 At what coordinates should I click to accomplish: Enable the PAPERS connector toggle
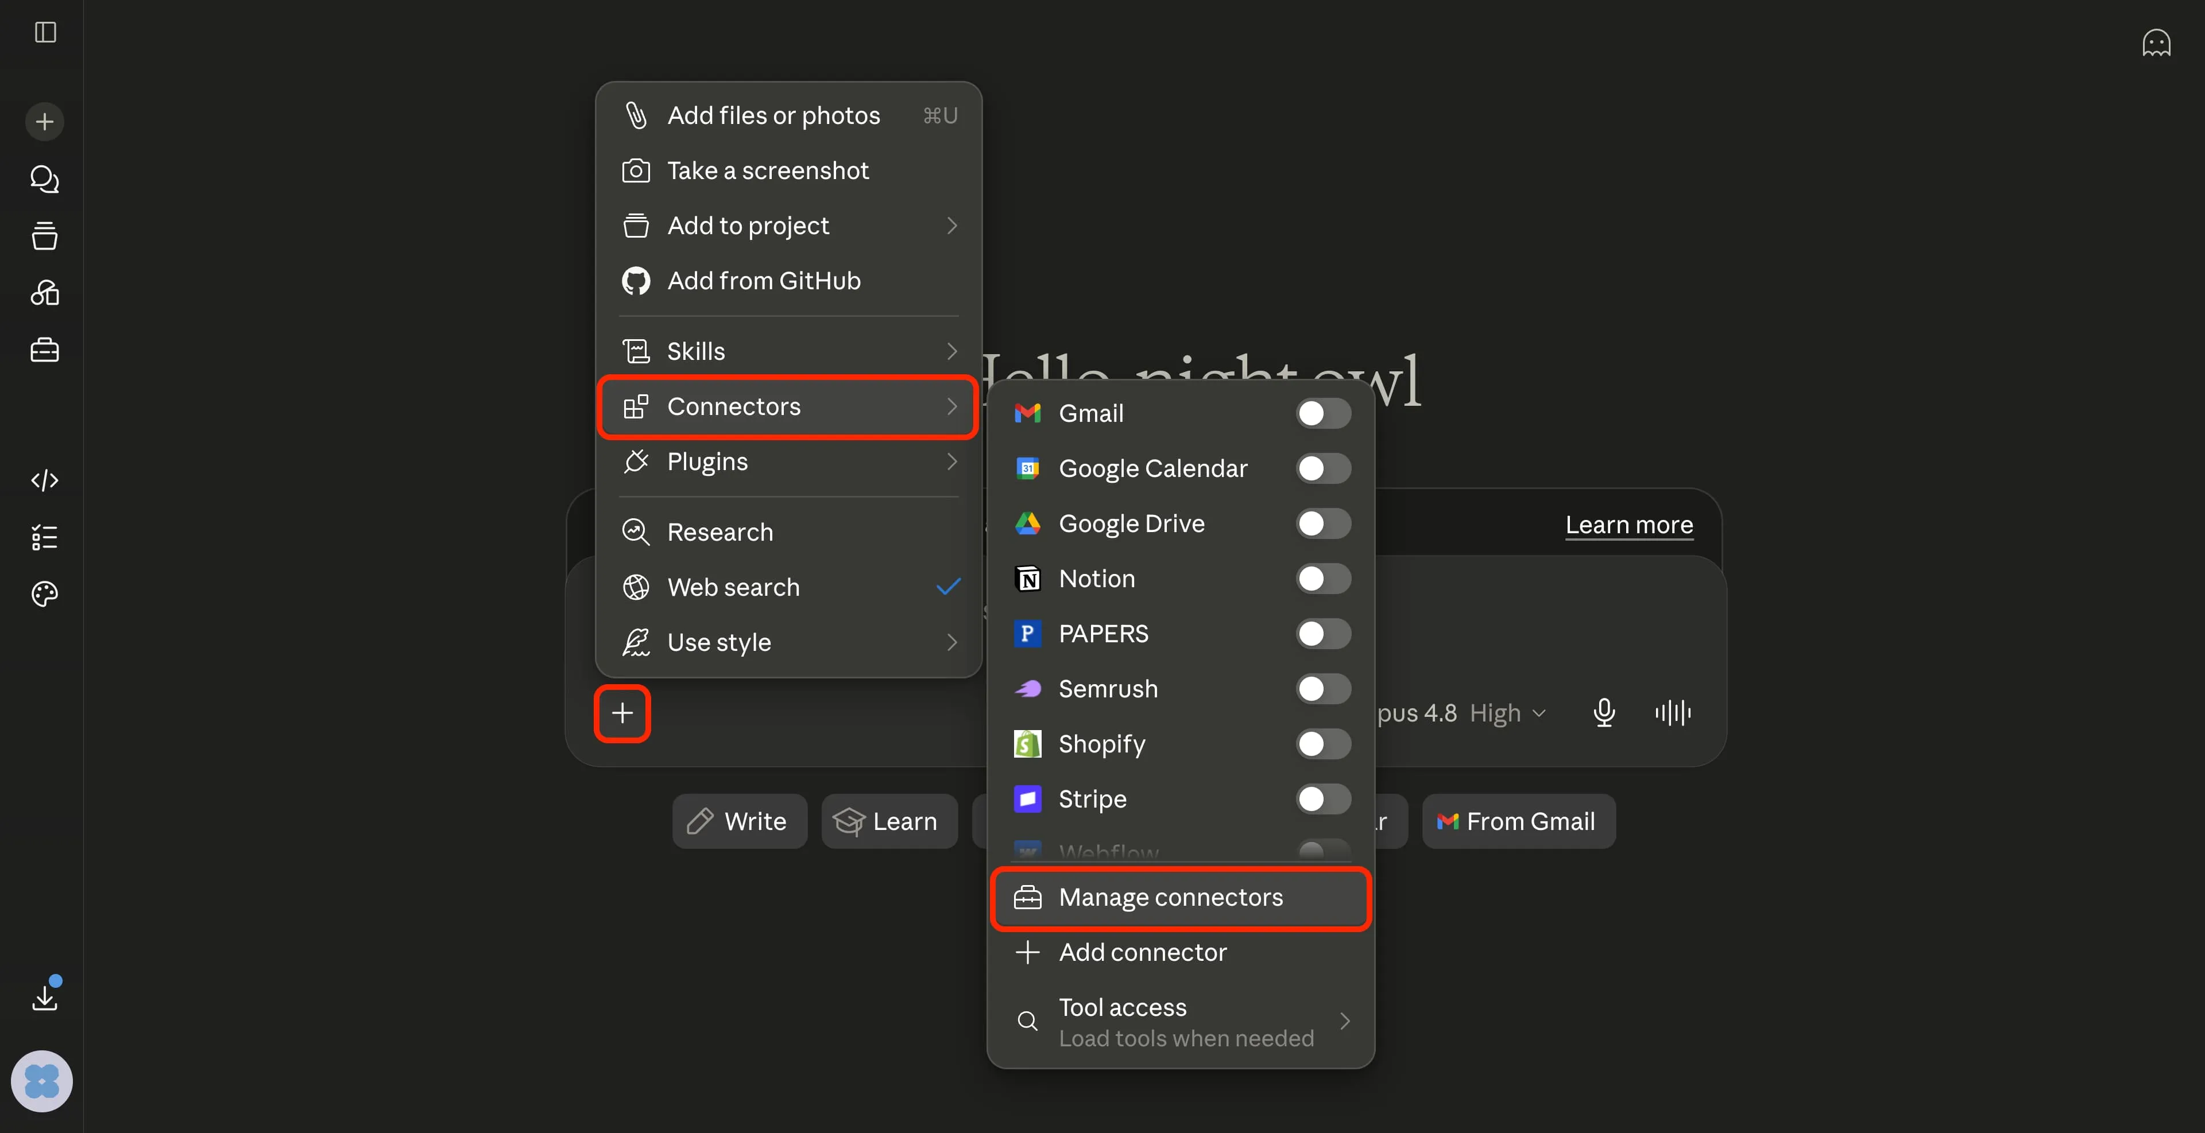point(1324,633)
